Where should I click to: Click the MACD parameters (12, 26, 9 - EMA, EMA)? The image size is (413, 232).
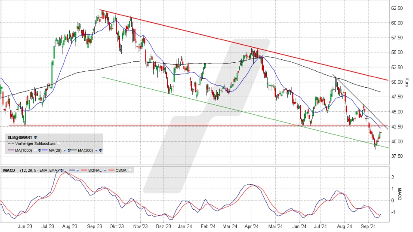39,171
